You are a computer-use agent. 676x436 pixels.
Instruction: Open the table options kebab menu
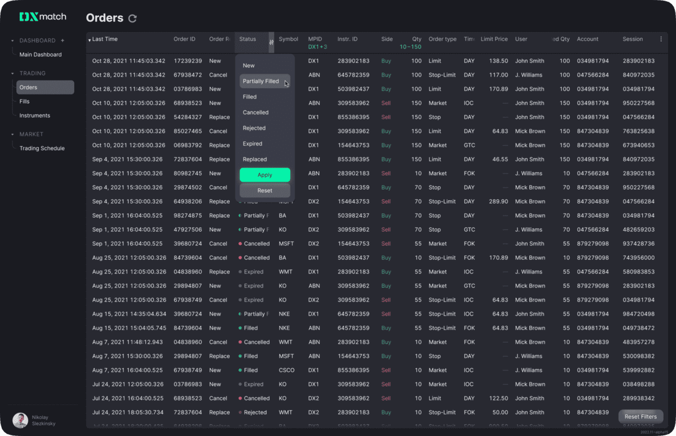tap(661, 39)
